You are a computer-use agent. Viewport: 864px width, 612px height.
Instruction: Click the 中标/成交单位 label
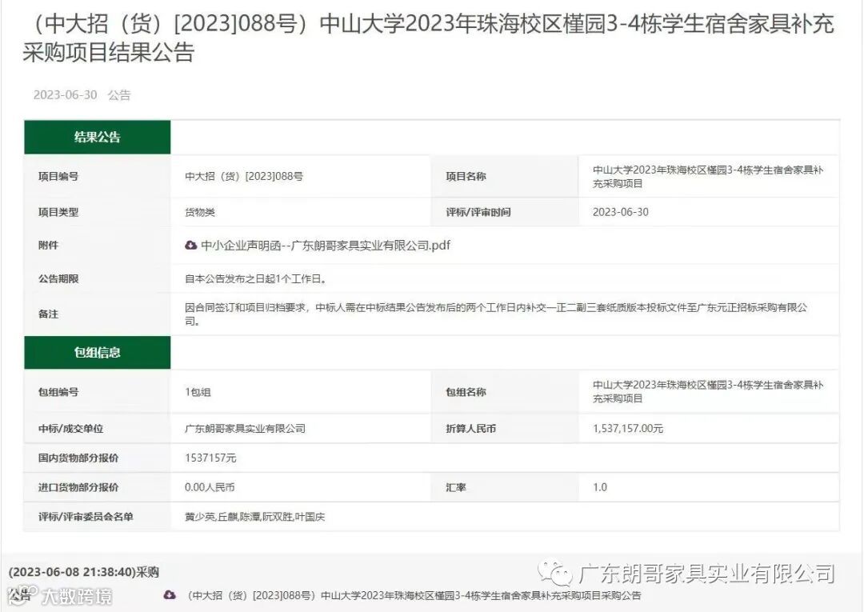(x=71, y=429)
